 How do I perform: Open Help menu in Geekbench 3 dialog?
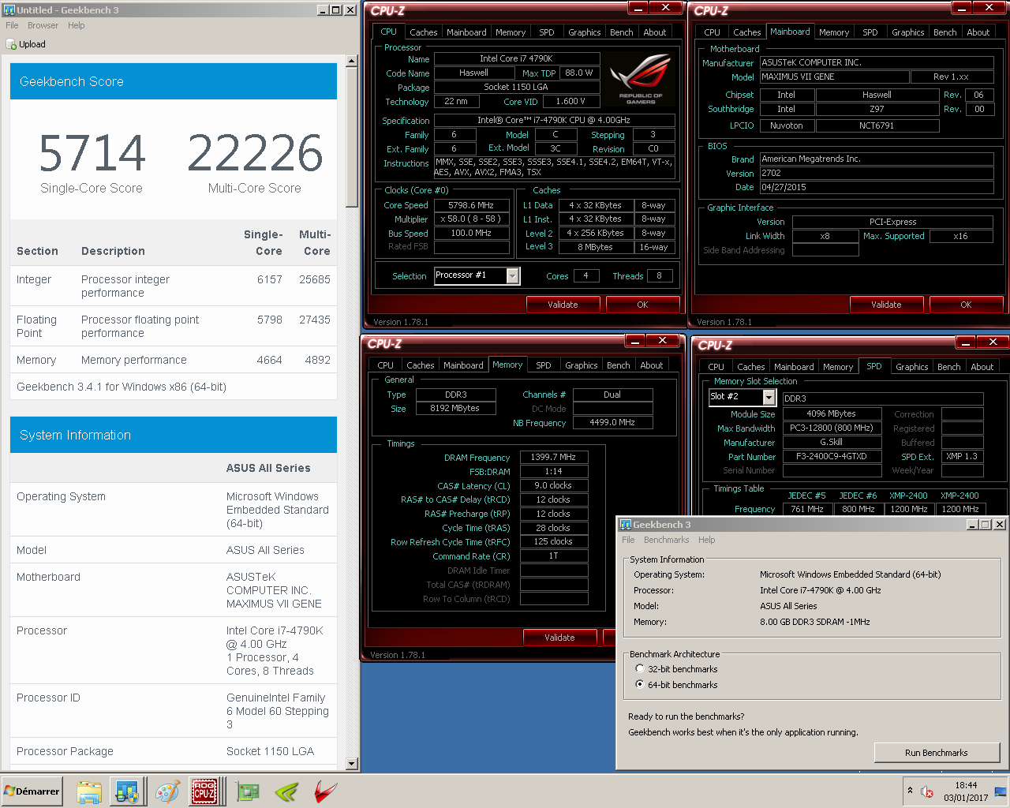click(706, 540)
